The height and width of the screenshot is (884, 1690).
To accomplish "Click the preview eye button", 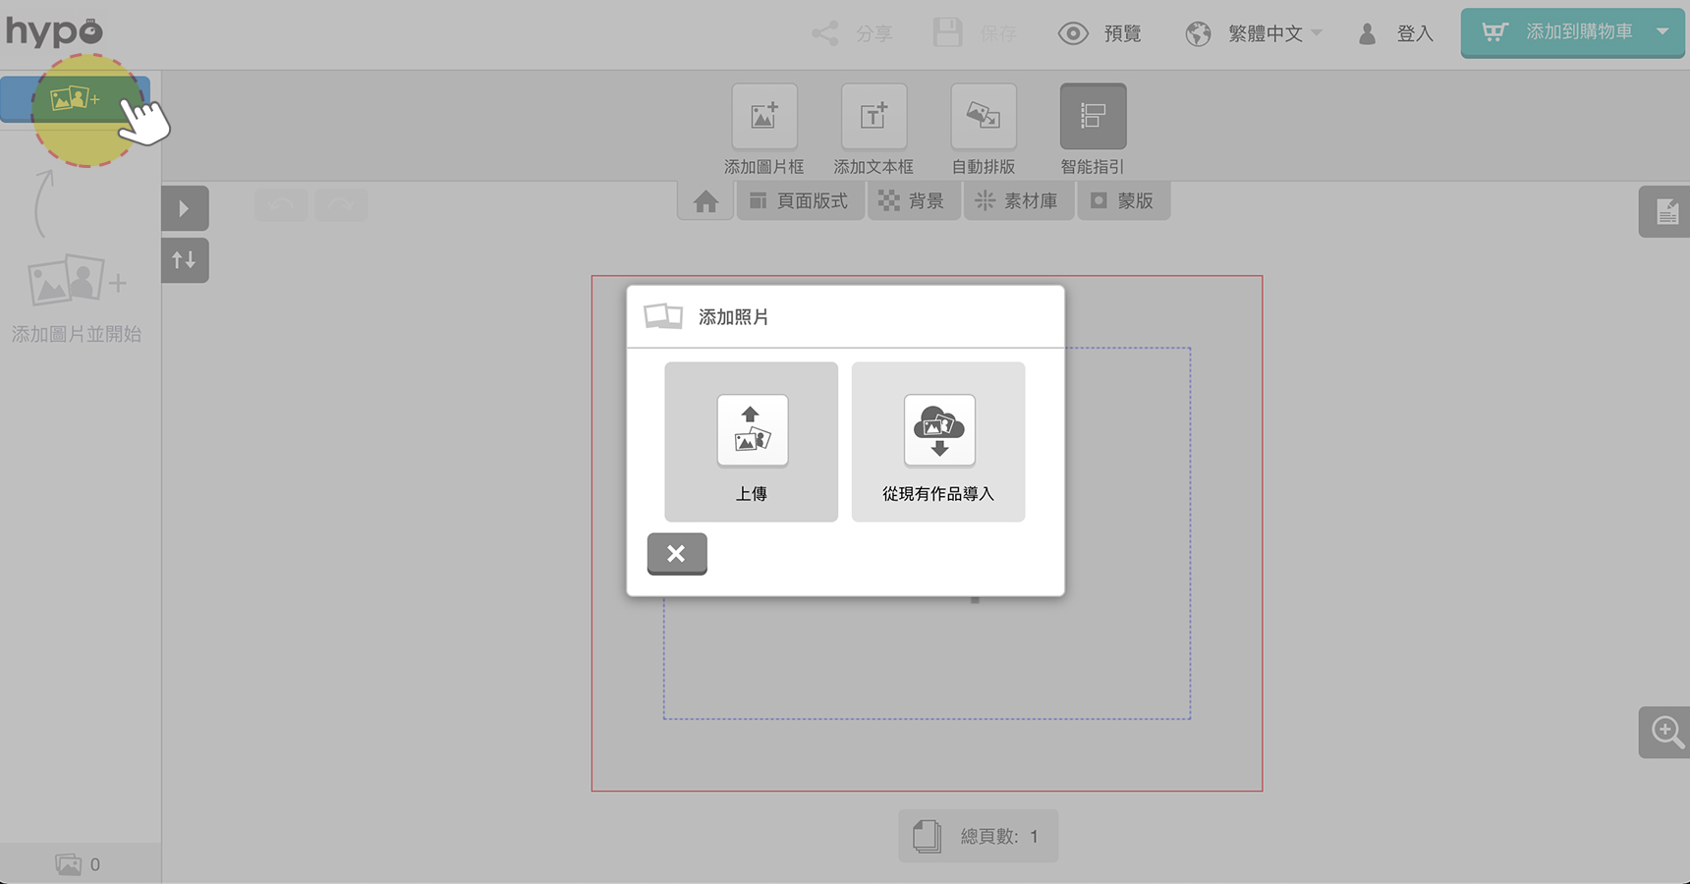I will (x=1099, y=34).
